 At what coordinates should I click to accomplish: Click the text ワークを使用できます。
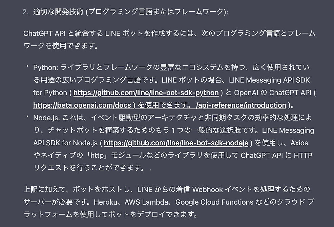pos(61,46)
